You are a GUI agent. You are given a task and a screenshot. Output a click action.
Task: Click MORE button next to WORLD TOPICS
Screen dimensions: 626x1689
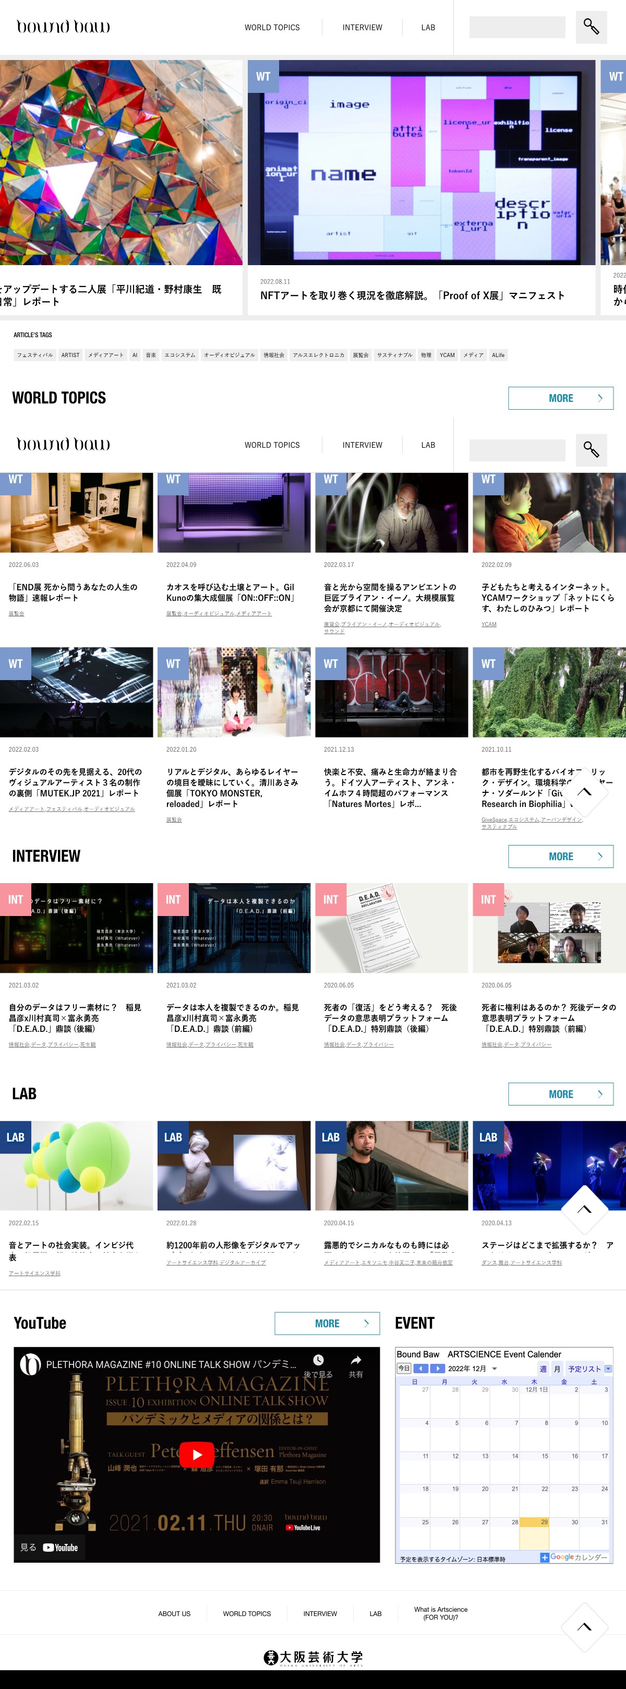click(x=560, y=398)
